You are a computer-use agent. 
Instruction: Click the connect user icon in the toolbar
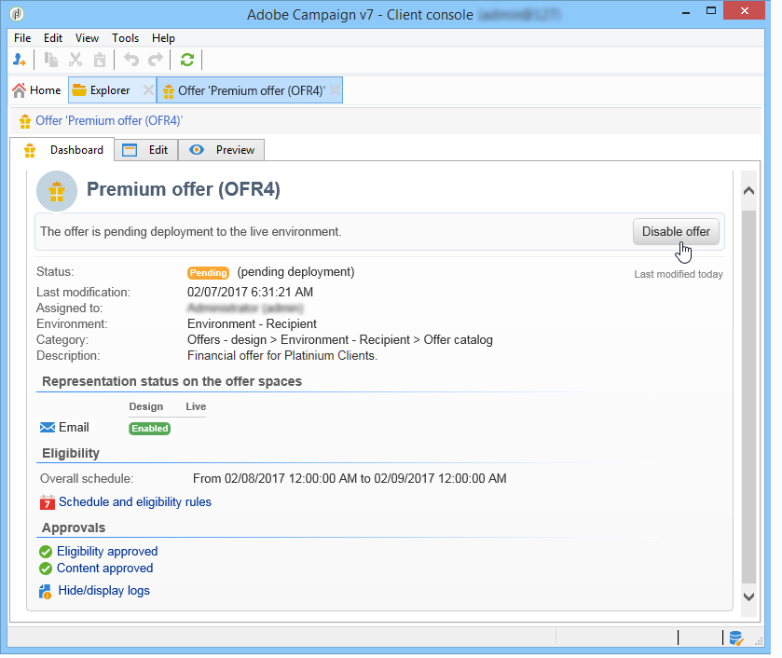[x=19, y=60]
